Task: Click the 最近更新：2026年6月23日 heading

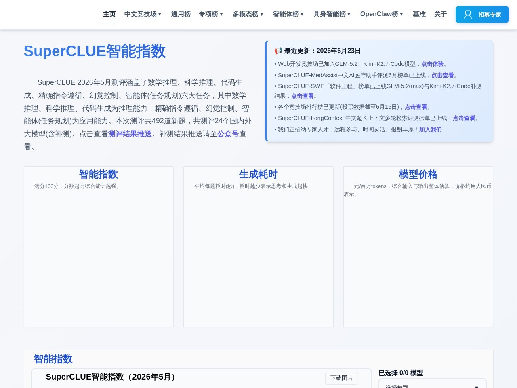Action: click(322, 51)
